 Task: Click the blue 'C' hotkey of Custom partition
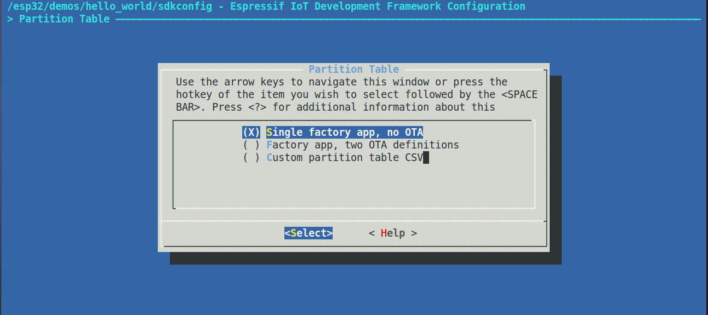tap(270, 158)
